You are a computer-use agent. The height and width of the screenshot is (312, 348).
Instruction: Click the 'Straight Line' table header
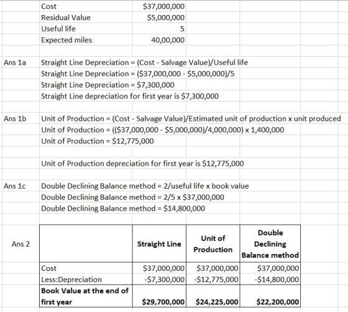(x=159, y=244)
